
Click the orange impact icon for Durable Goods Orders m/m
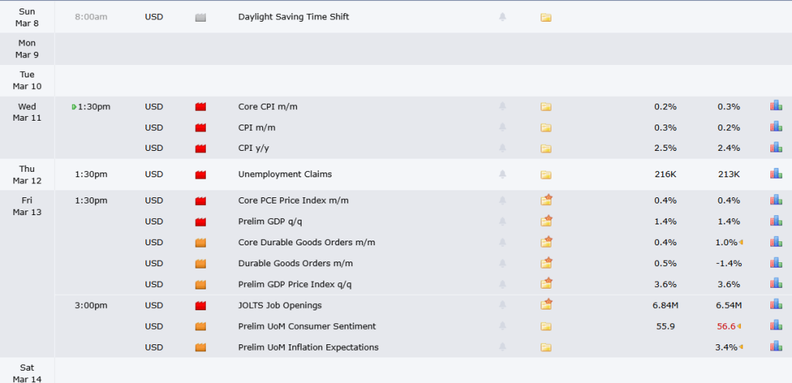pos(201,264)
